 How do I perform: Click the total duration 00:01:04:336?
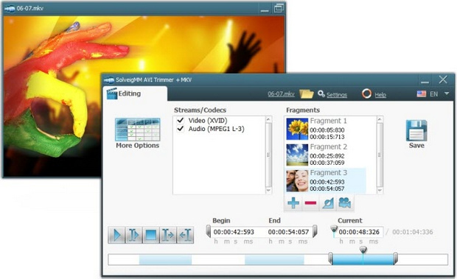tap(413, 232)
